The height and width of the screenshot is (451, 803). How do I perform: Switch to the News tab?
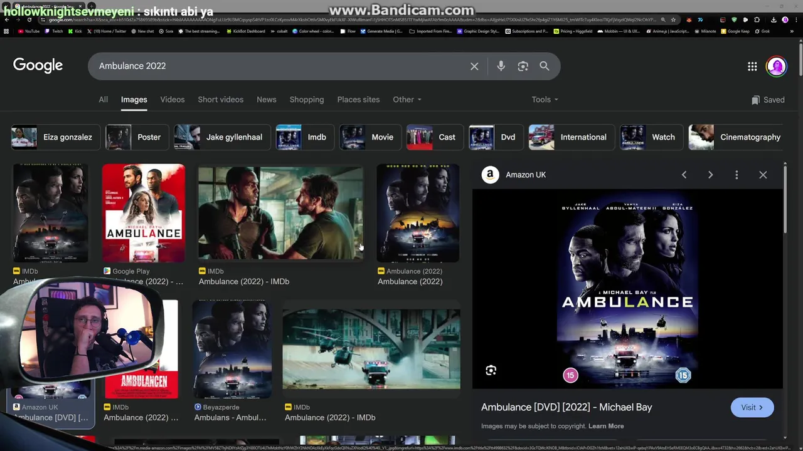tap(266, 100)
